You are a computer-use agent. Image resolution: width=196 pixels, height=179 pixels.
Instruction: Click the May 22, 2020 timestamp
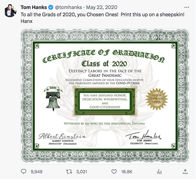[96, 7]
